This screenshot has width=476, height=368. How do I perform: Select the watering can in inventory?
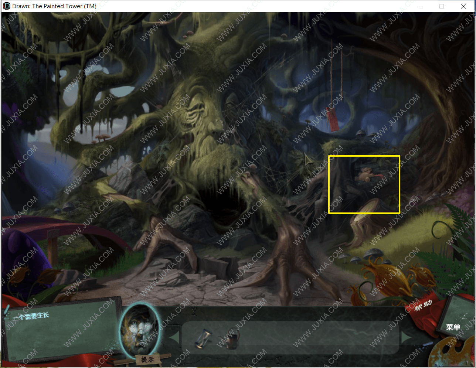232,338
